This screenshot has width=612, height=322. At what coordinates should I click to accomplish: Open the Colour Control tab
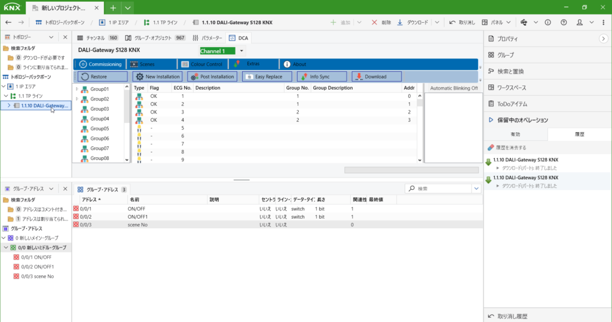[202, 64]
